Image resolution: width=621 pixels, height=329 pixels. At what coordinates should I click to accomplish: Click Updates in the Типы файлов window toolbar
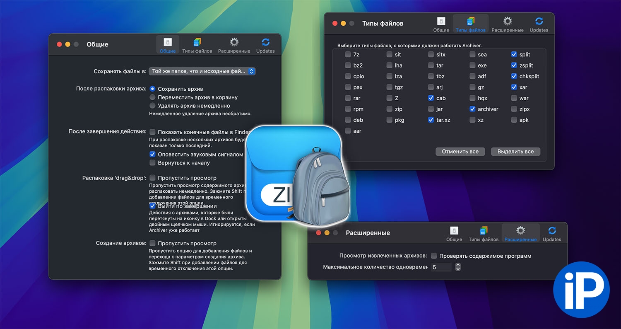coord(539,24)
